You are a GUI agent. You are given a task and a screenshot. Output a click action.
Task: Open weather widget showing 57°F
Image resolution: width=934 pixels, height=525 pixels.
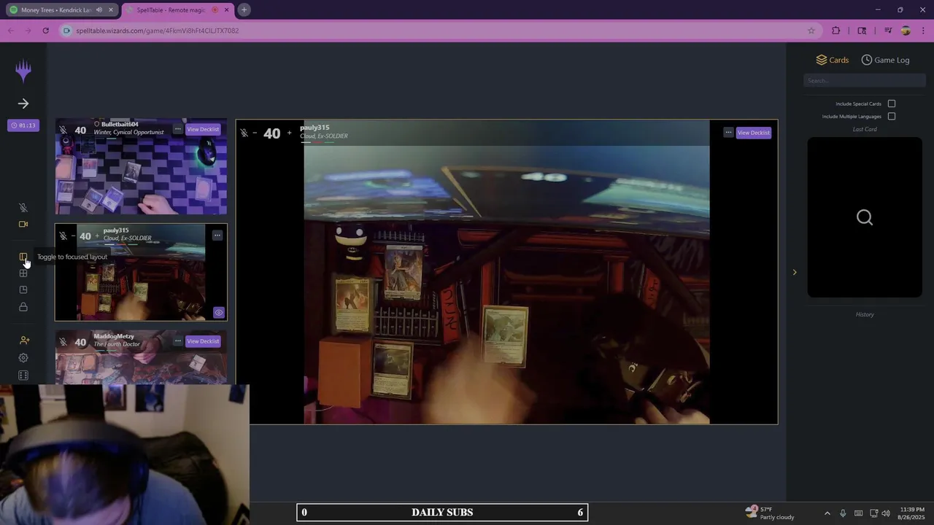point(770,513)
